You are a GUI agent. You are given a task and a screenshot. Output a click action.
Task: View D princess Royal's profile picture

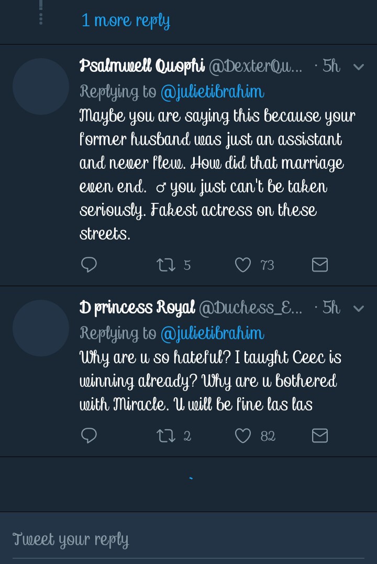click(41, 328)
